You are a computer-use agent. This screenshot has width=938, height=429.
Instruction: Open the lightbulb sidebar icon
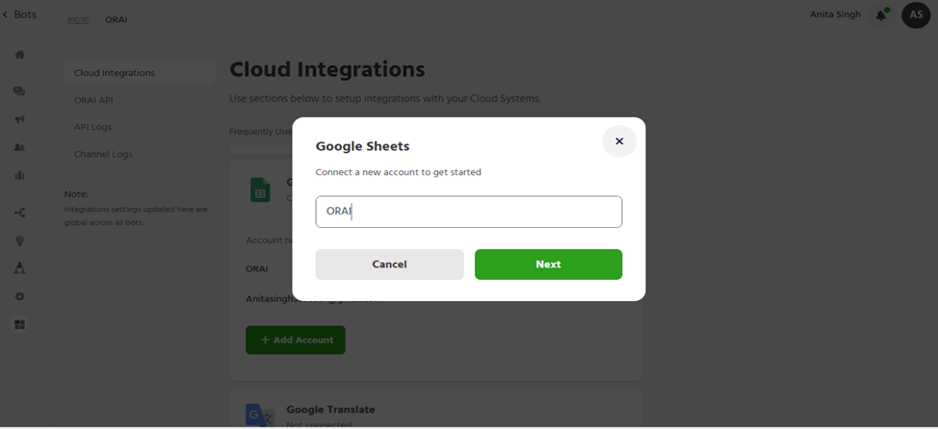click(x=19, y=240)
